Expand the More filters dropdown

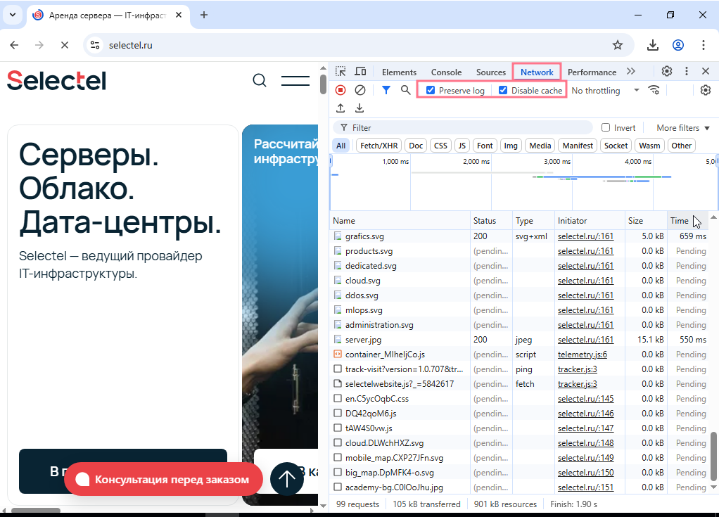pyautogui.click(x=682, y=128)
